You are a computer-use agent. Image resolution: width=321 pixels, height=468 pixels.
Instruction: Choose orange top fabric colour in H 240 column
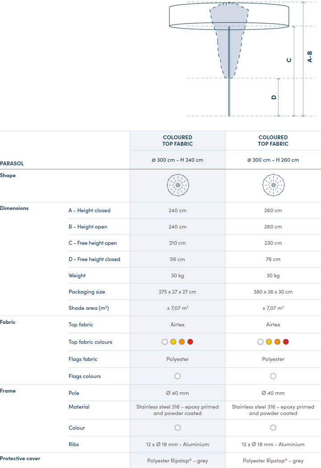(182, 342)
